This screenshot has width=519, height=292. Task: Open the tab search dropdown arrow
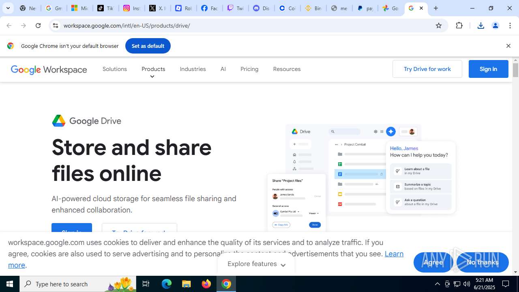(8, 8)
